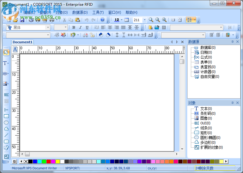Select the Text tool in left toolbox
This screenshot has width=243, height=173.
pos(5,63)
